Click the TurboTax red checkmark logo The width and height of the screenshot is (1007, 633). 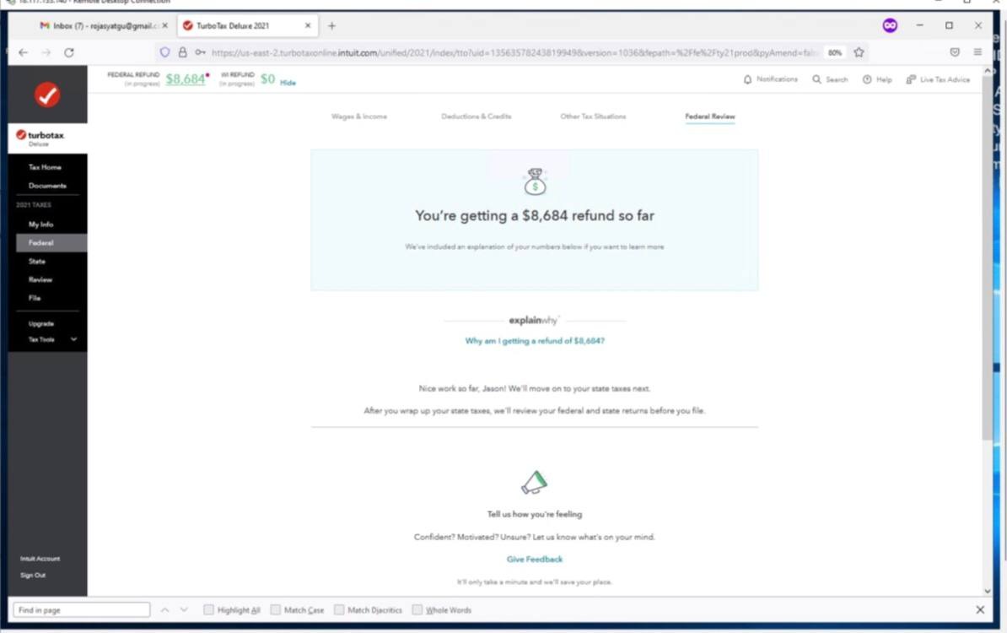[47, 95]
